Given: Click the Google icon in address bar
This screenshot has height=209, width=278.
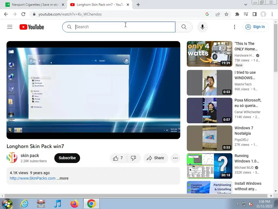Looking at the screenshot, I should (207, 14).
